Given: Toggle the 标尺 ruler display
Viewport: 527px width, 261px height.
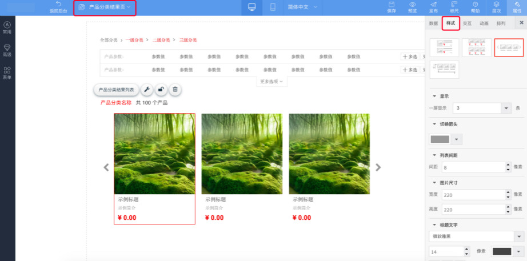Looking at the screenshot, I should [x=454, y=5].
